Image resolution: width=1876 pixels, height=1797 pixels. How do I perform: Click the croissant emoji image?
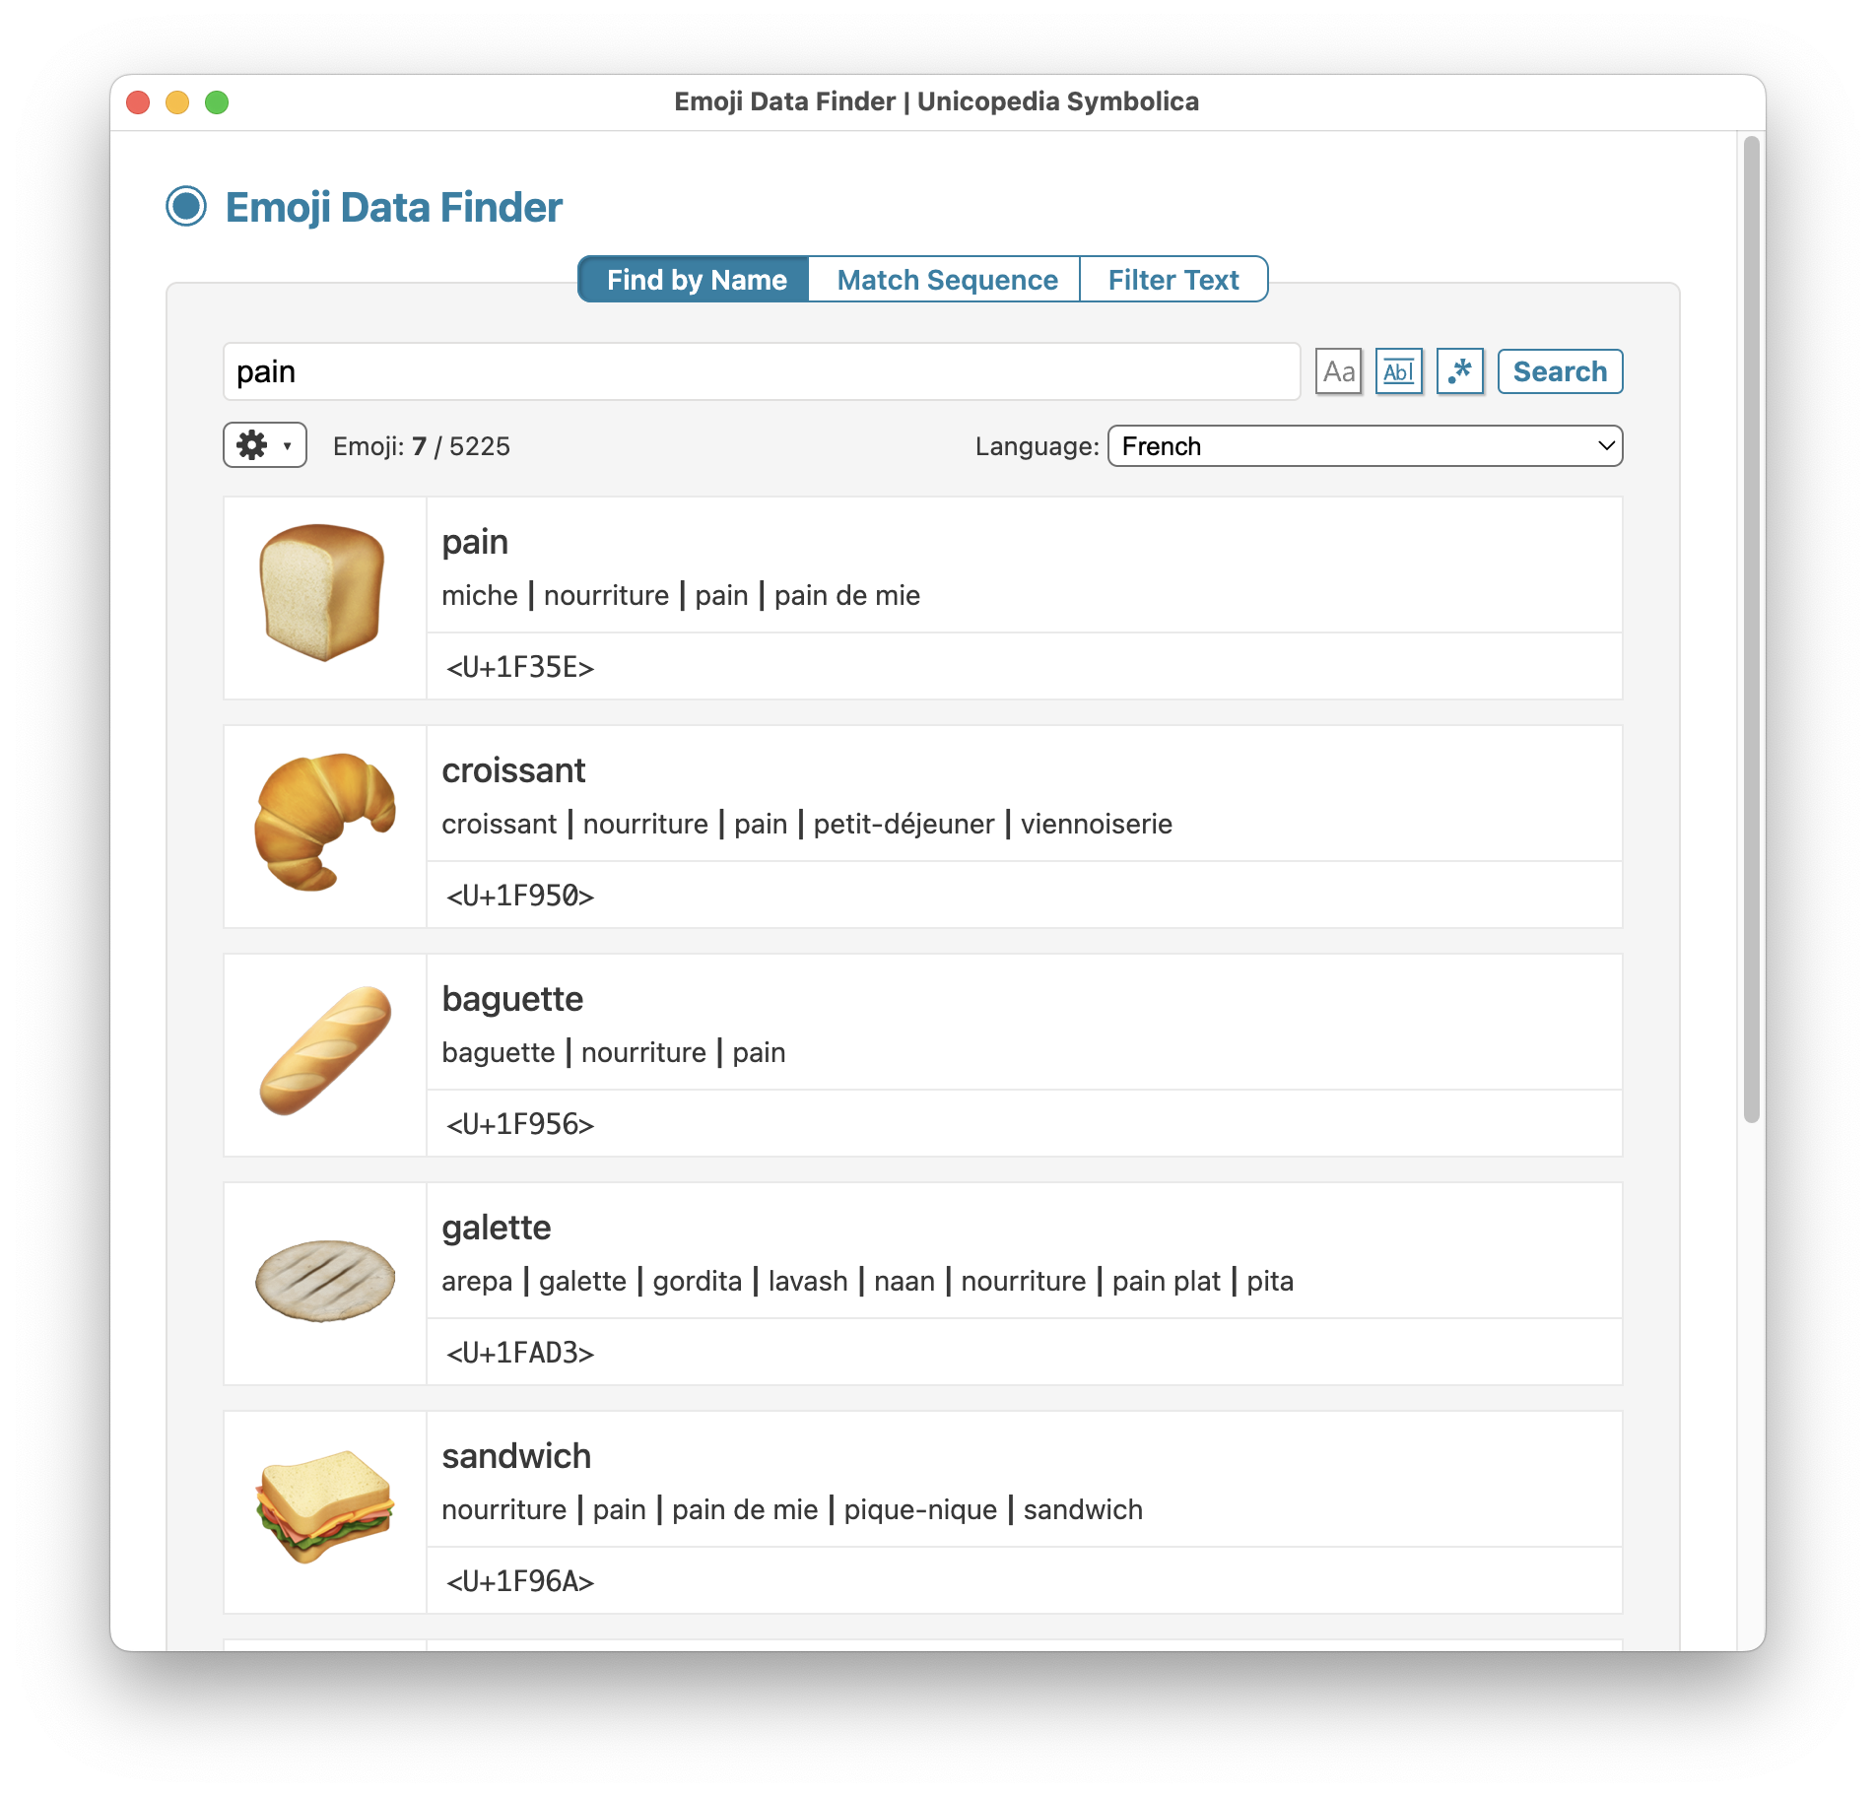pyautogui.click(x=325, y=823)
